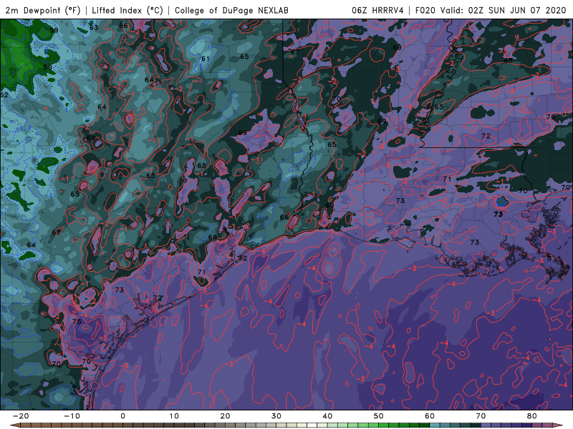
Task: Click the 'Valid: 02Z SUN JUN 07 2020' text
Action: click(x=503, y=10)
